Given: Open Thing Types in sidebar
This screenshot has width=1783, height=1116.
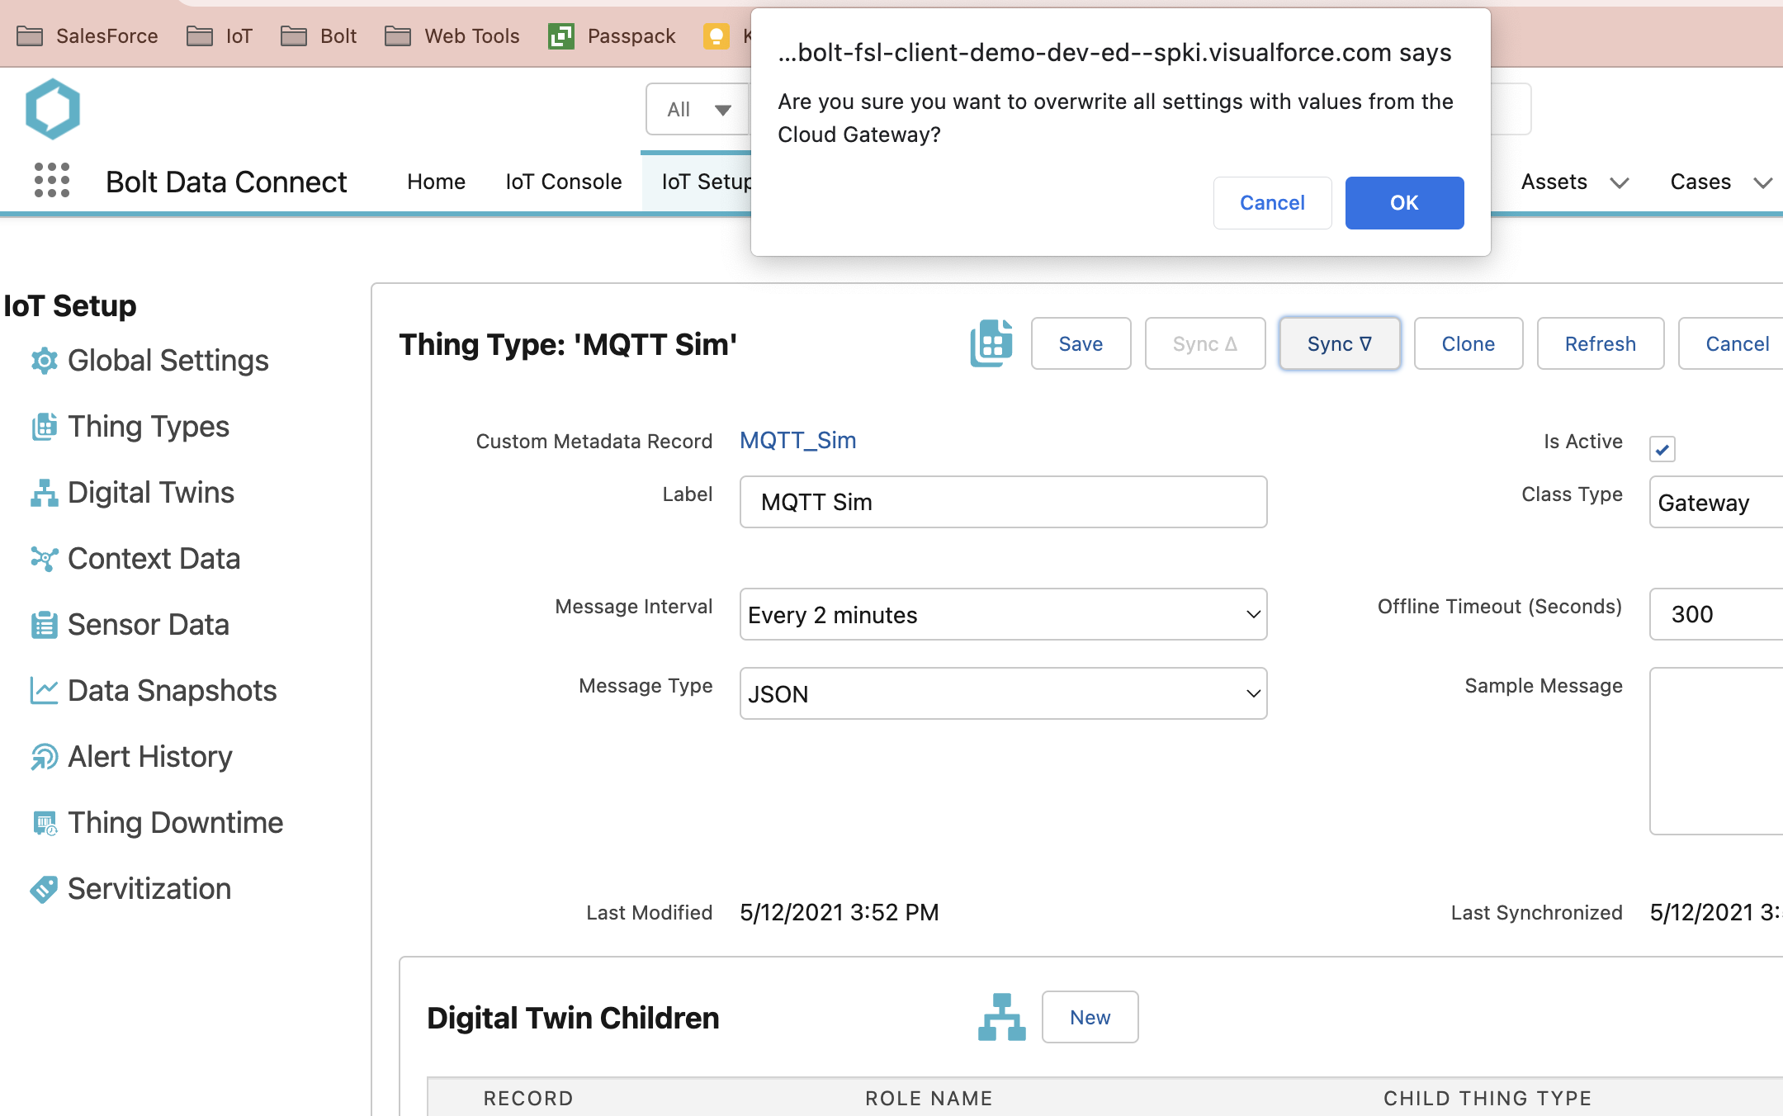Looking at the screenshot, I should (x=149, y=427).
